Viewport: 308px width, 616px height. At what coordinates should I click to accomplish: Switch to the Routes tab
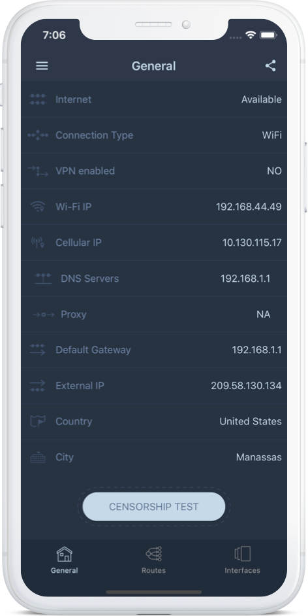click(x=153, y=560)
